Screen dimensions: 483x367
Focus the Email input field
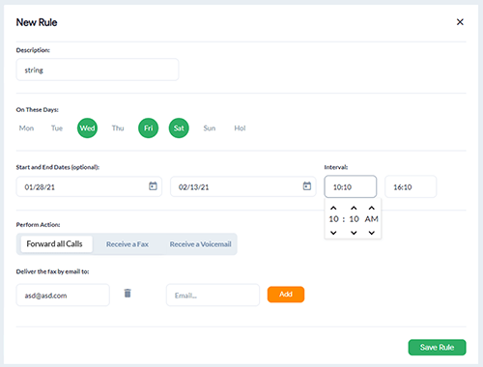[213, 295]
